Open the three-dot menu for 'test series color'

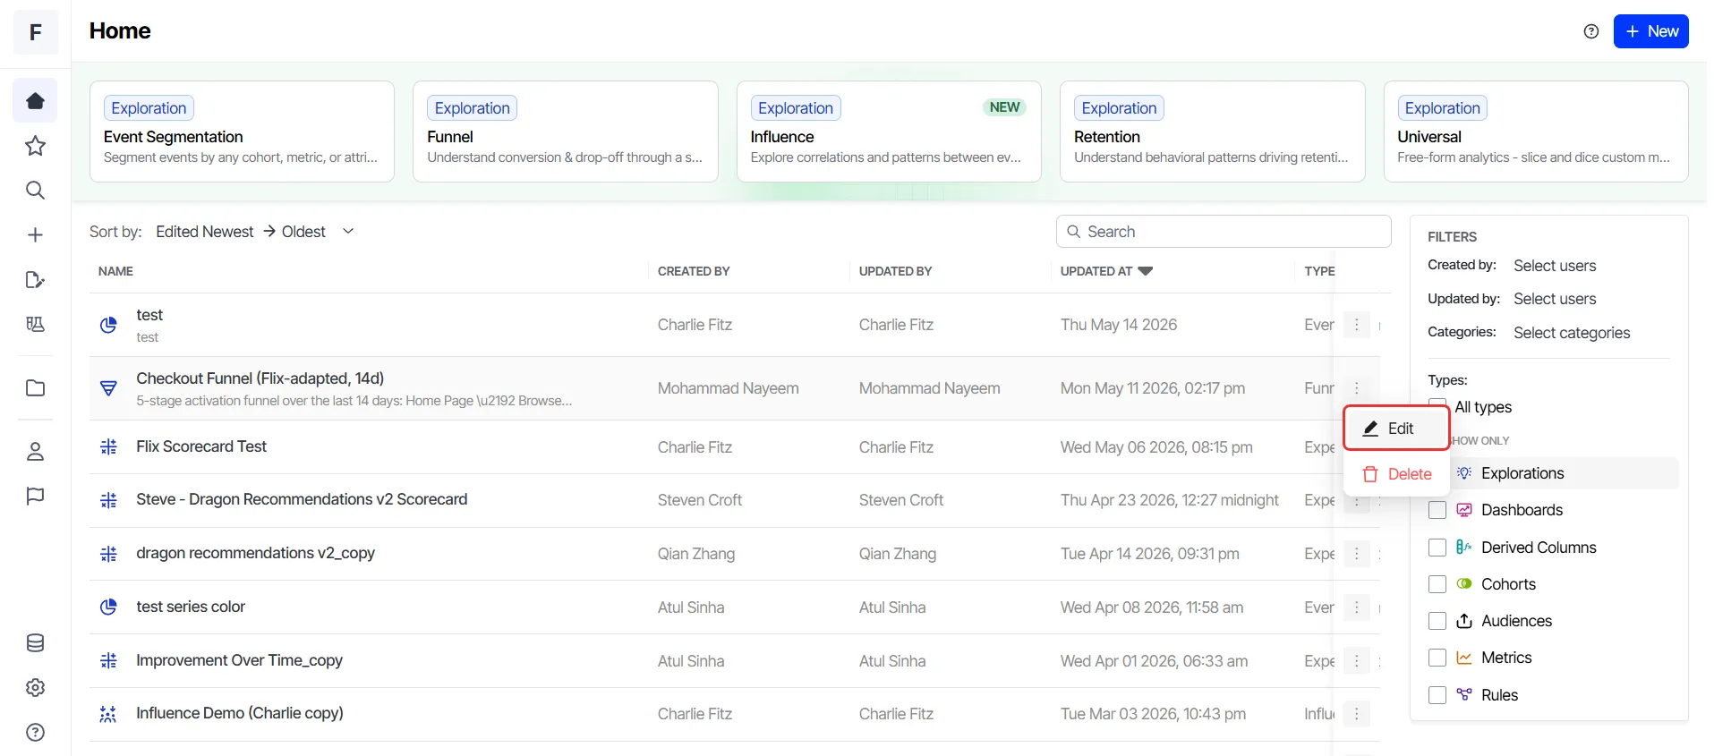point(1356,607)
